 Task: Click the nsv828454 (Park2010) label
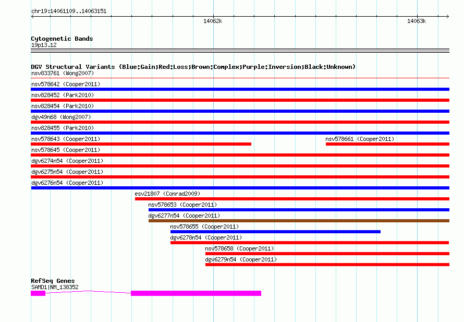[63, 106]
